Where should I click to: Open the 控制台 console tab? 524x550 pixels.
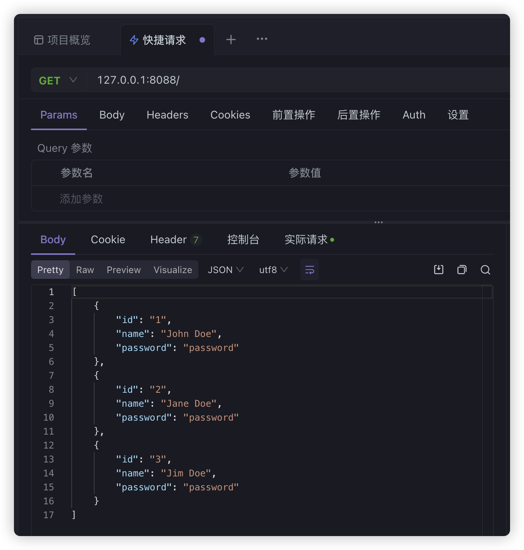tap(243, 240)
